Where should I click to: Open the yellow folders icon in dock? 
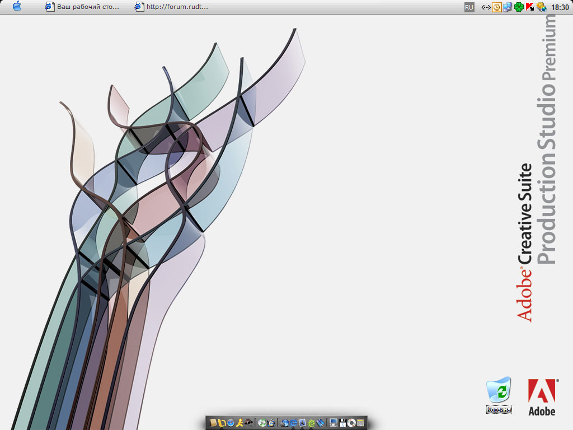tap(222, 423)
